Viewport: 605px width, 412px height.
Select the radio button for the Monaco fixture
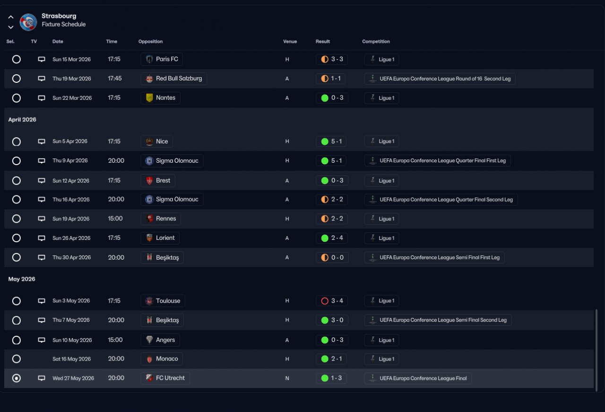[17, 359]
